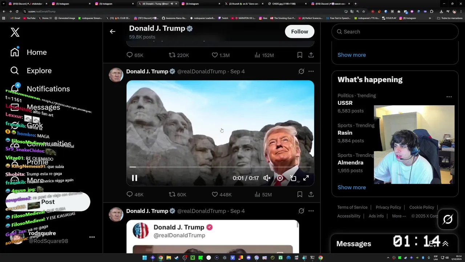Click the X logo in the sidebar
This screenshot has width=465, height=262.
tap(15, 32)
